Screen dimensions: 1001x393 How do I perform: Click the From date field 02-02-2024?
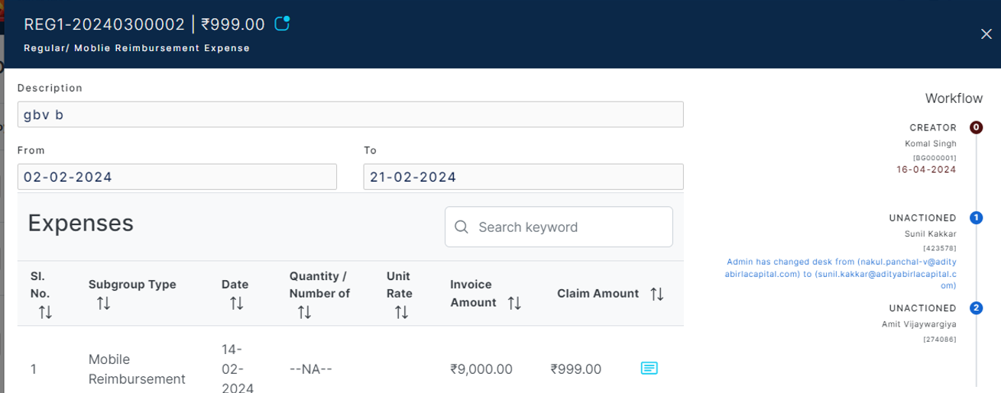point(177,176)
